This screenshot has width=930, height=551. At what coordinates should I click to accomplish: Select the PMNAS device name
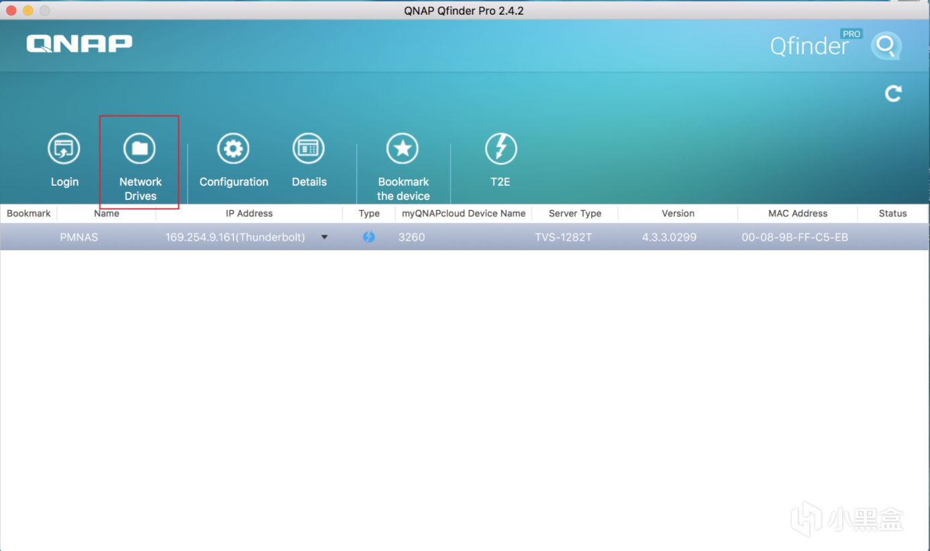pyautogui.click(x=79, y=237)
